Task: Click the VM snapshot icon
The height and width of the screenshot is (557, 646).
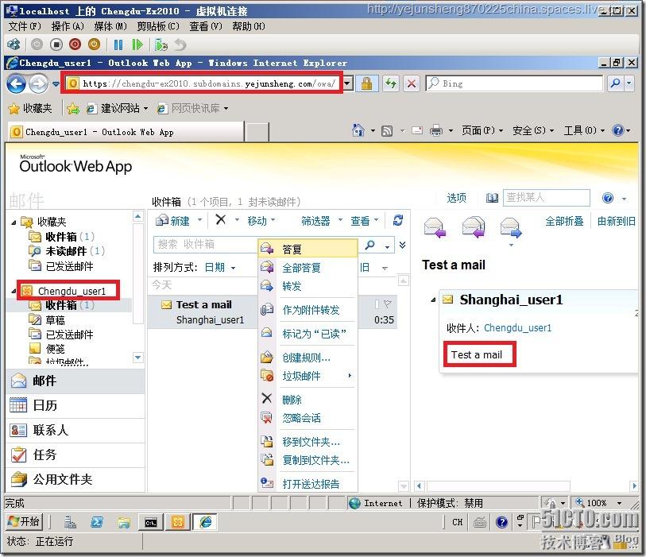Action: click(x=161, y=44)
